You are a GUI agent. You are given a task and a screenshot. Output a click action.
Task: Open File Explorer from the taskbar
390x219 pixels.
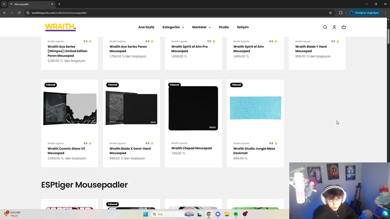click(x=227, y=214)
